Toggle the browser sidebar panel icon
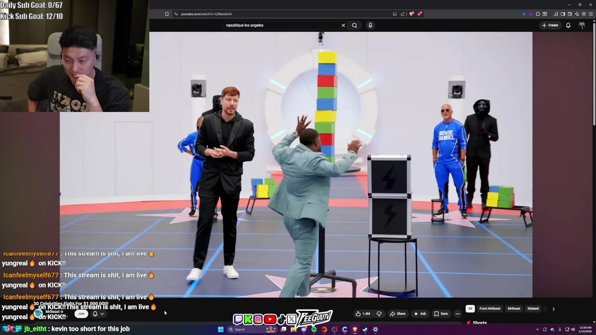 pyautogui.click(x=563, y=14)
